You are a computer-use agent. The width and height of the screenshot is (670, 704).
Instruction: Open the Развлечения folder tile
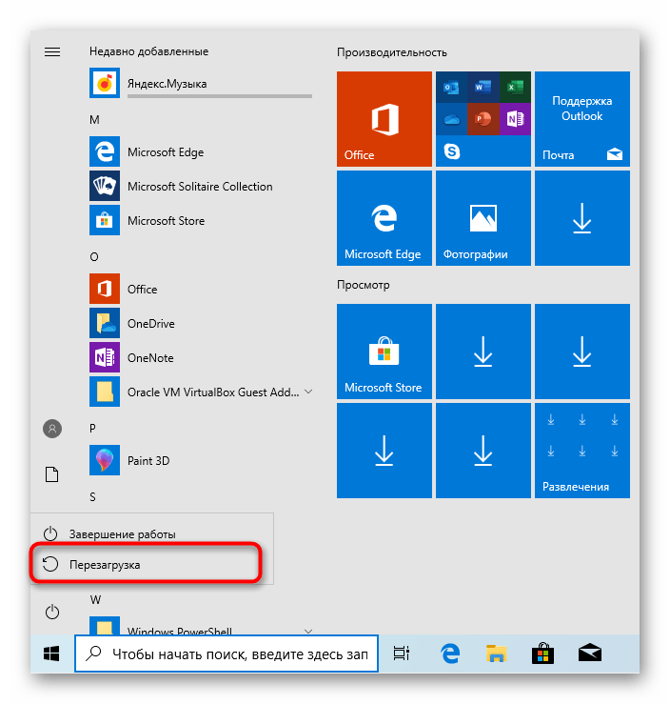[x=582, y=451]
